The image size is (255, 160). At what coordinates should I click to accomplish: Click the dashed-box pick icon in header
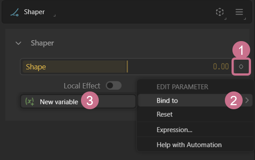click(x=220, y=12)
